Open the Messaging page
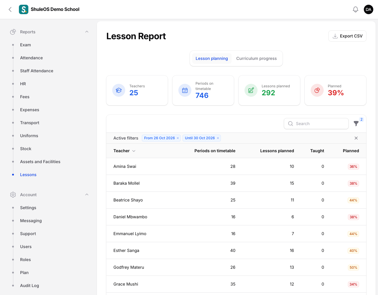The height and width of the screenshot is (295, 378). [x=31, y=221]
